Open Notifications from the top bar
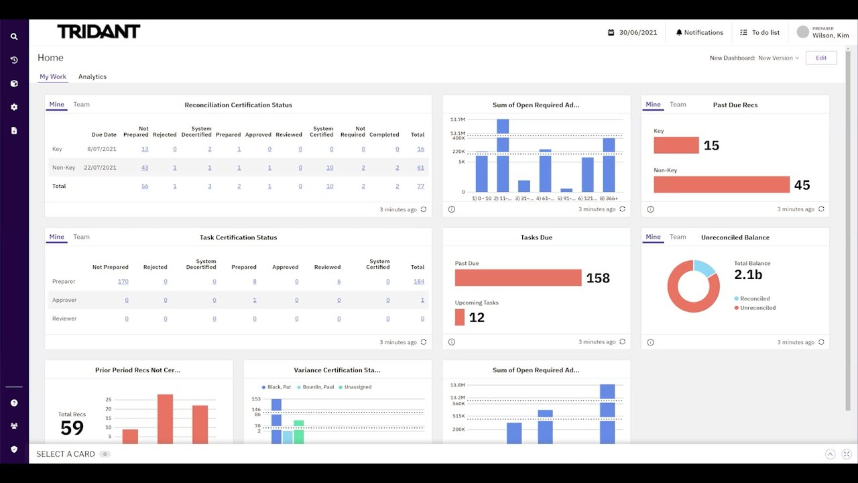The image size is (858, 483). point(698,32)
